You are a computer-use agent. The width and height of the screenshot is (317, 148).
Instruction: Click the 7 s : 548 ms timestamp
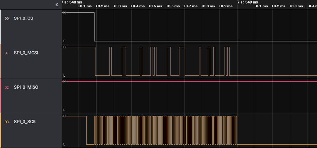(x=72, y=2)
